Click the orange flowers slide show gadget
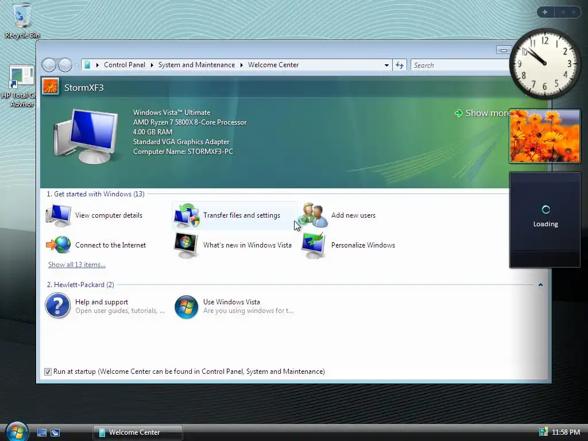Viewport: 588px width, 441px height. coord(544,136)
